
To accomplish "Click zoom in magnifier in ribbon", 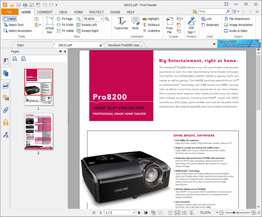I will coord(107,19).
